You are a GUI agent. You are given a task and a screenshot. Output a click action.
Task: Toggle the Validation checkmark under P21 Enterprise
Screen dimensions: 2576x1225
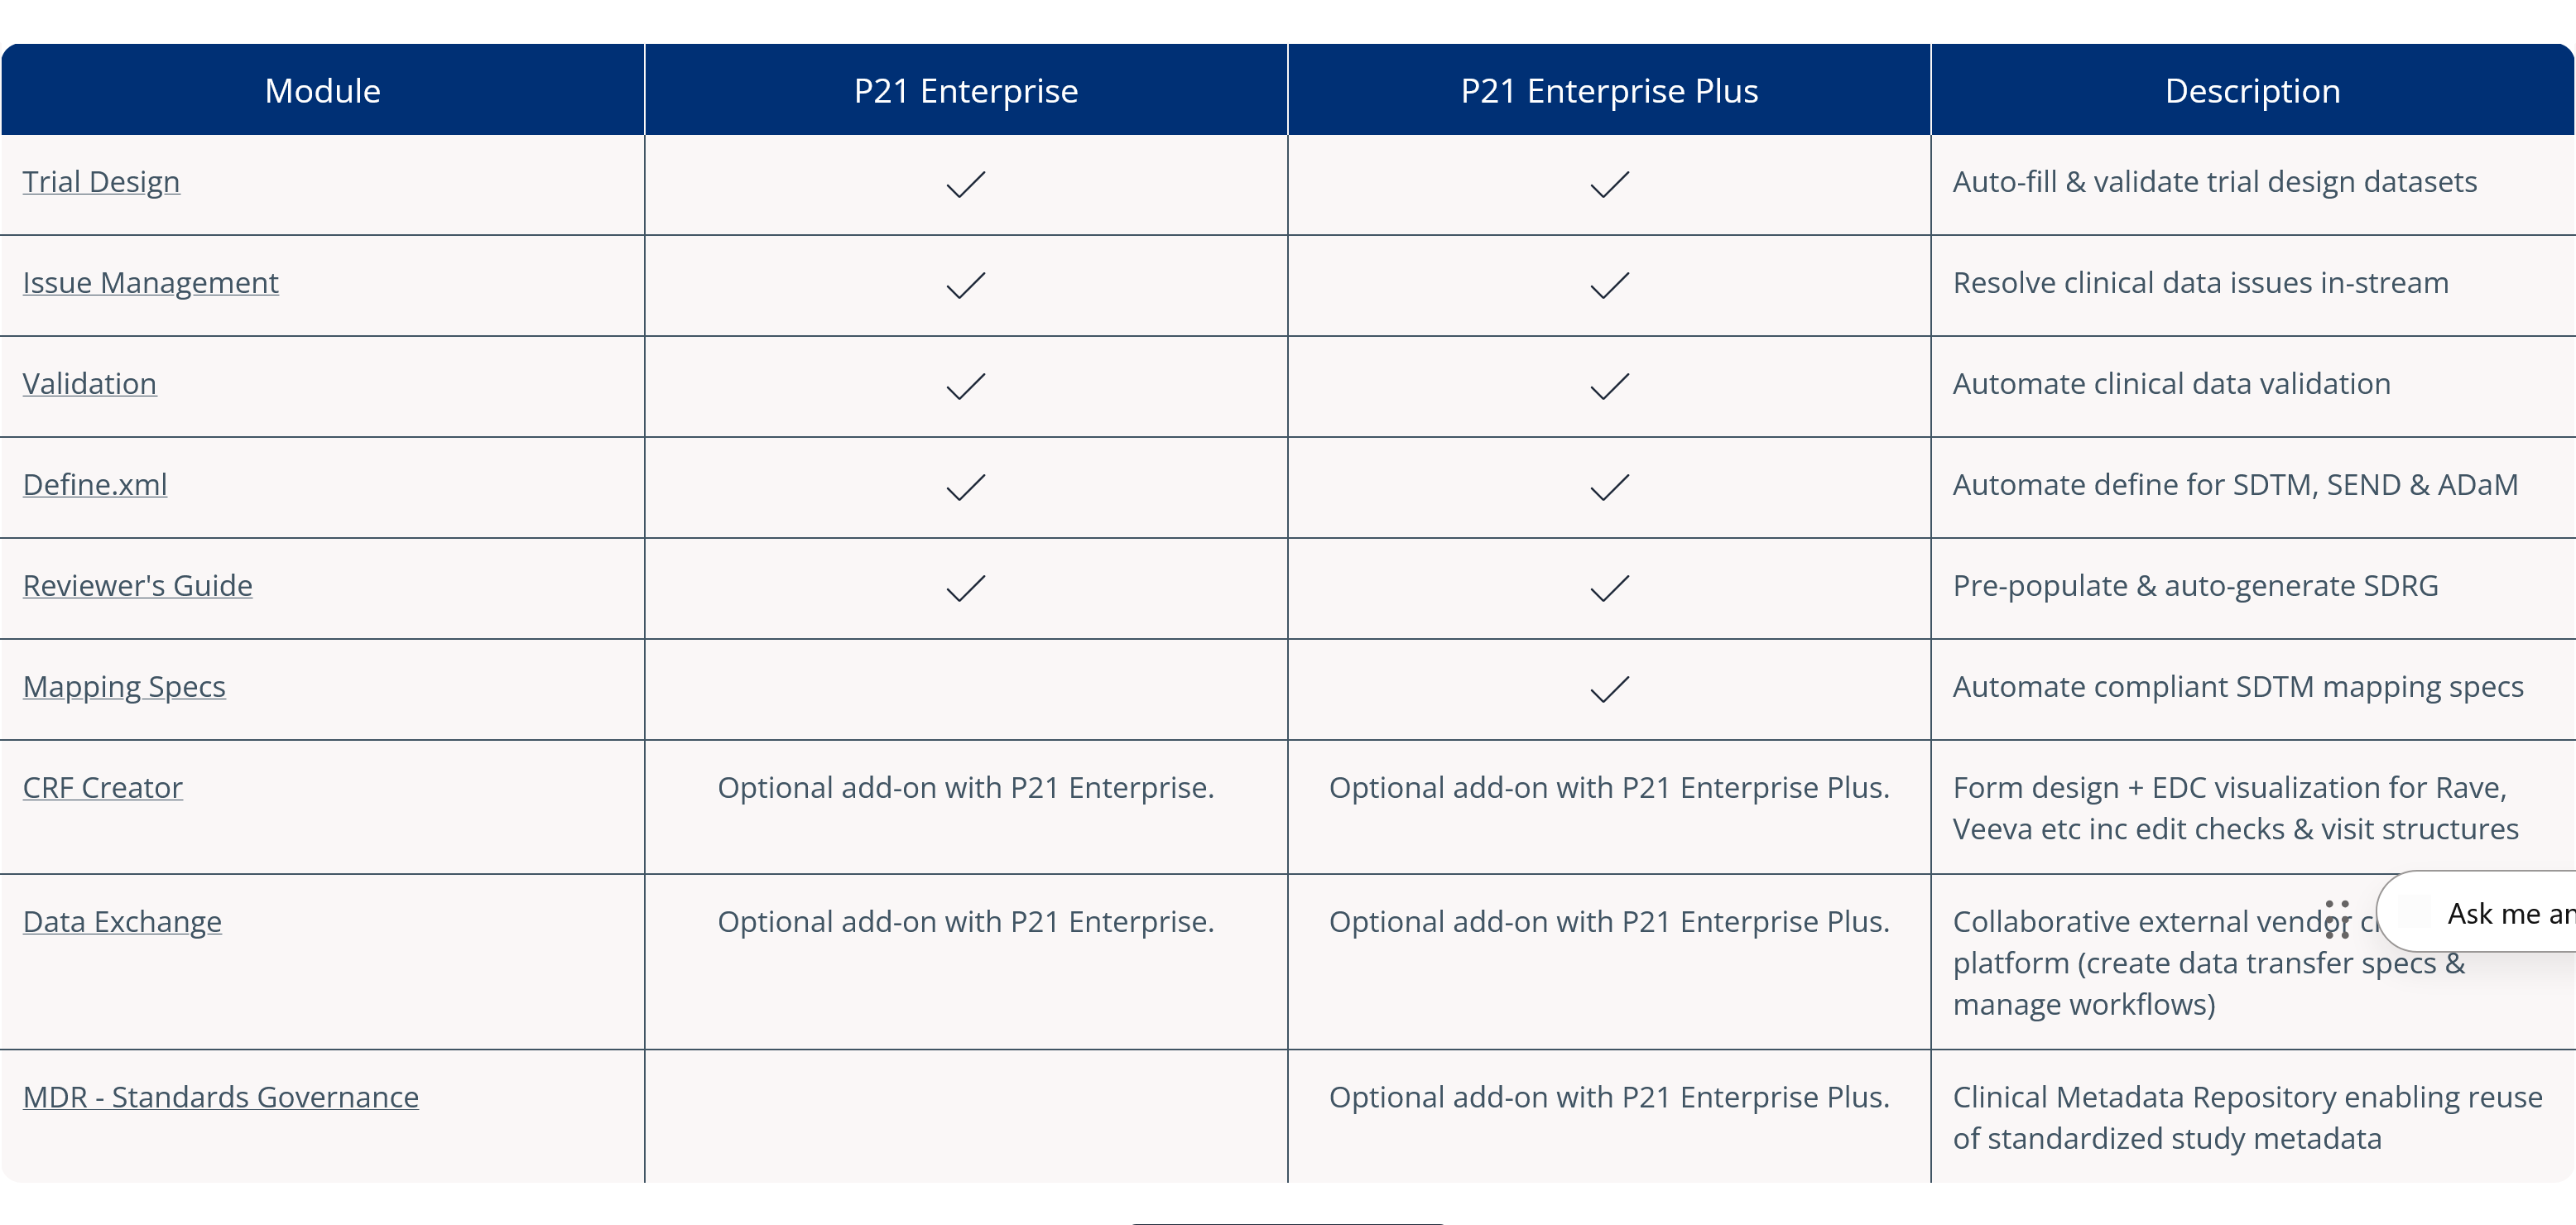click(965, 386)
